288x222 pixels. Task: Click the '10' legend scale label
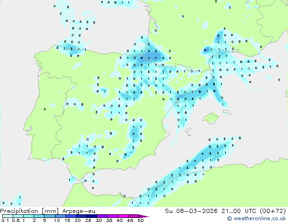click(57, 220)
